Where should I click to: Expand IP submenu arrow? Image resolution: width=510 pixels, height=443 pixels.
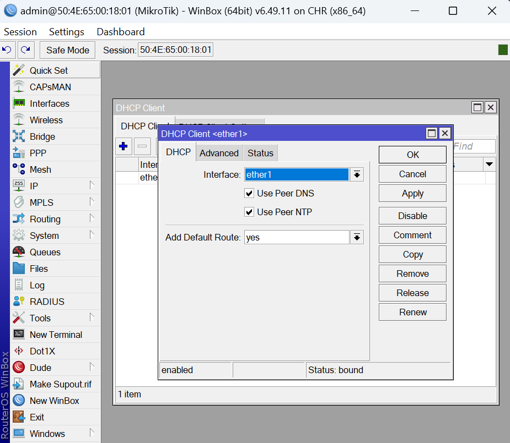[92, 185]
